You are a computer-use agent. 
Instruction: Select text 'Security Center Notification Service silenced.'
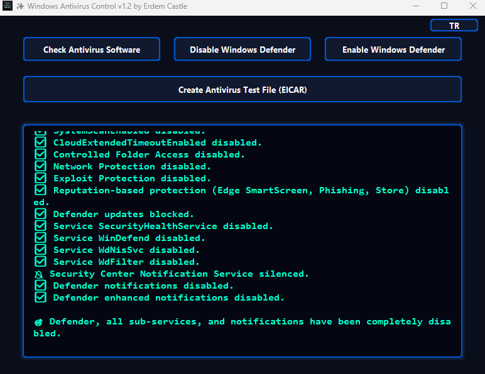[x=179, y=274]
